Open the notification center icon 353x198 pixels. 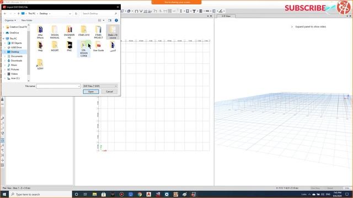(347, 194)
